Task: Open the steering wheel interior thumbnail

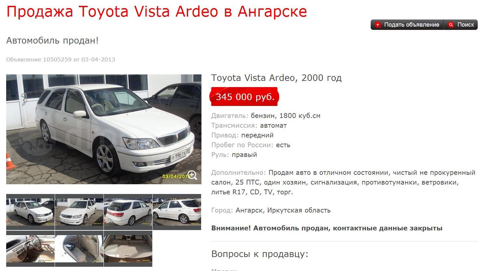Action: pyautogui.click(x=30, y=249)
